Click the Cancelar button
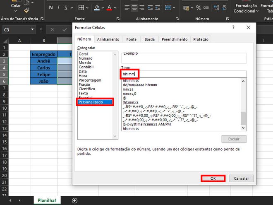This screenshot has height=205, width=273. [x=241, y=178]
